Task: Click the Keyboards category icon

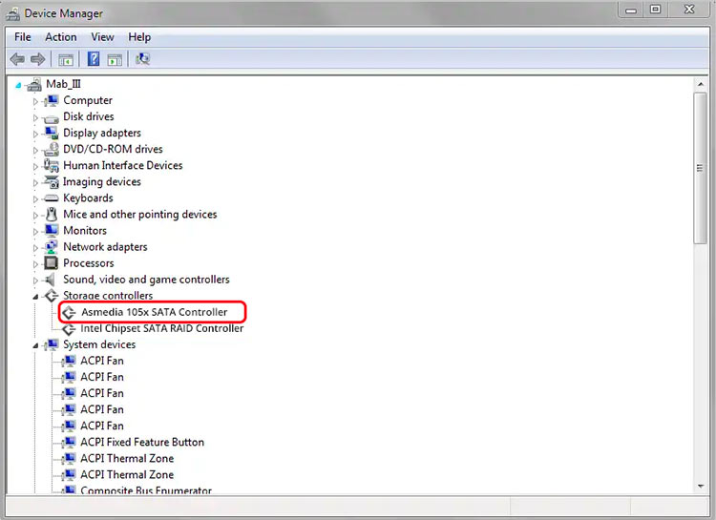Action: click(51, 198)
